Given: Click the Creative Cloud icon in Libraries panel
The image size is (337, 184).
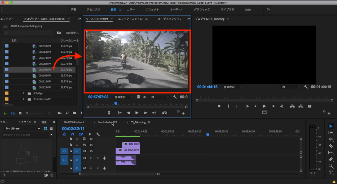Looking at the screenshot, I should [x=46, y=175].
